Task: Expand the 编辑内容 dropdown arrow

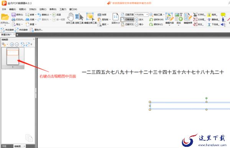Action: [169, 25]
